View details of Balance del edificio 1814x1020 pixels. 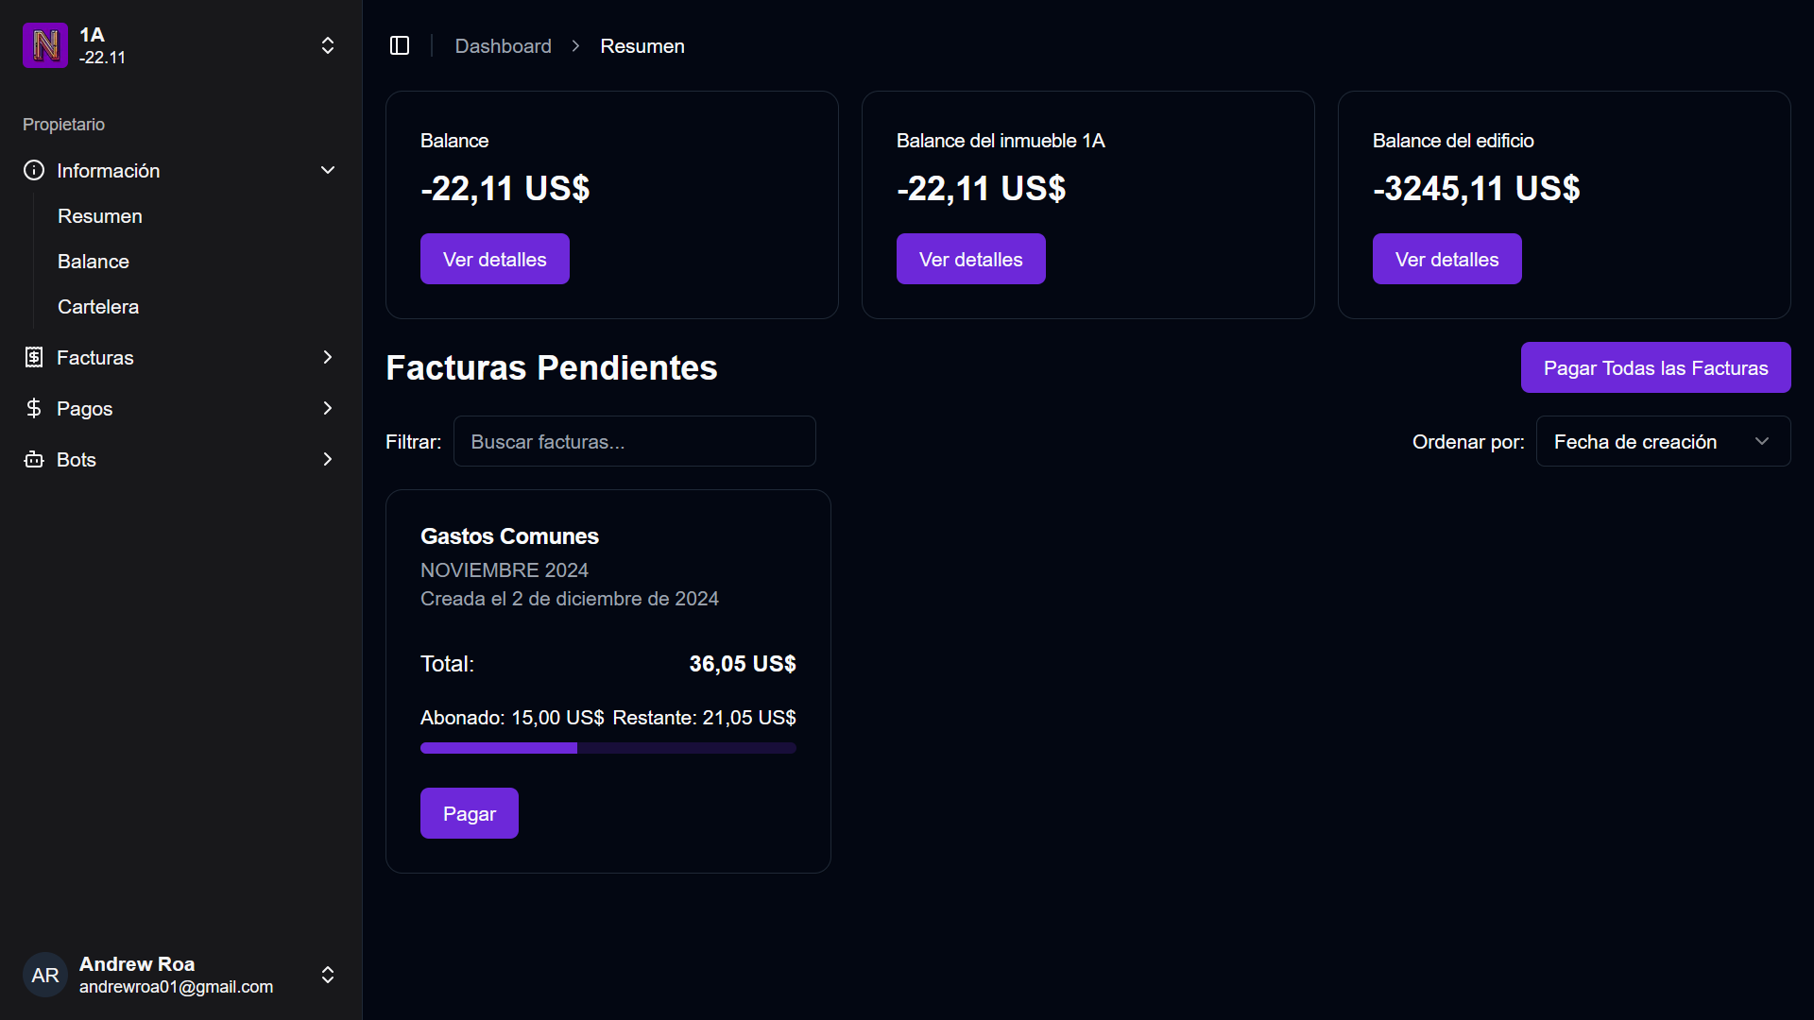point(1447,259)
